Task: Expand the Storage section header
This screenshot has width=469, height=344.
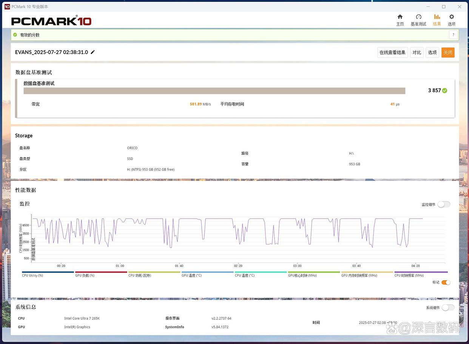Action: point(24,136)
